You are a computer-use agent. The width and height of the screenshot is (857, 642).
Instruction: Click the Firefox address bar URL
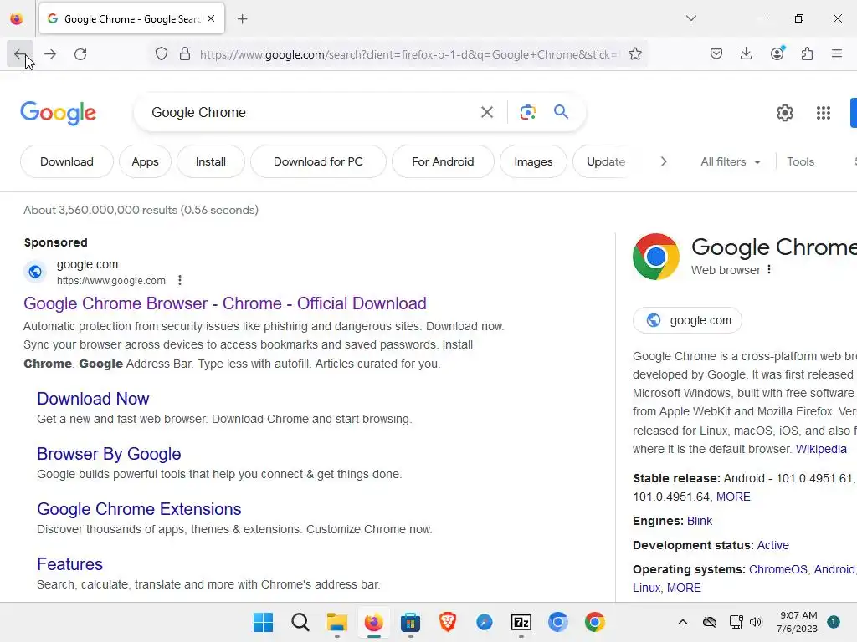(x=408, y=54)
